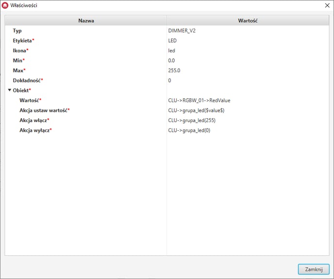Click the app home icon in title bar
The height and width of the screenshot is (279, 334).
pos(5,5)
